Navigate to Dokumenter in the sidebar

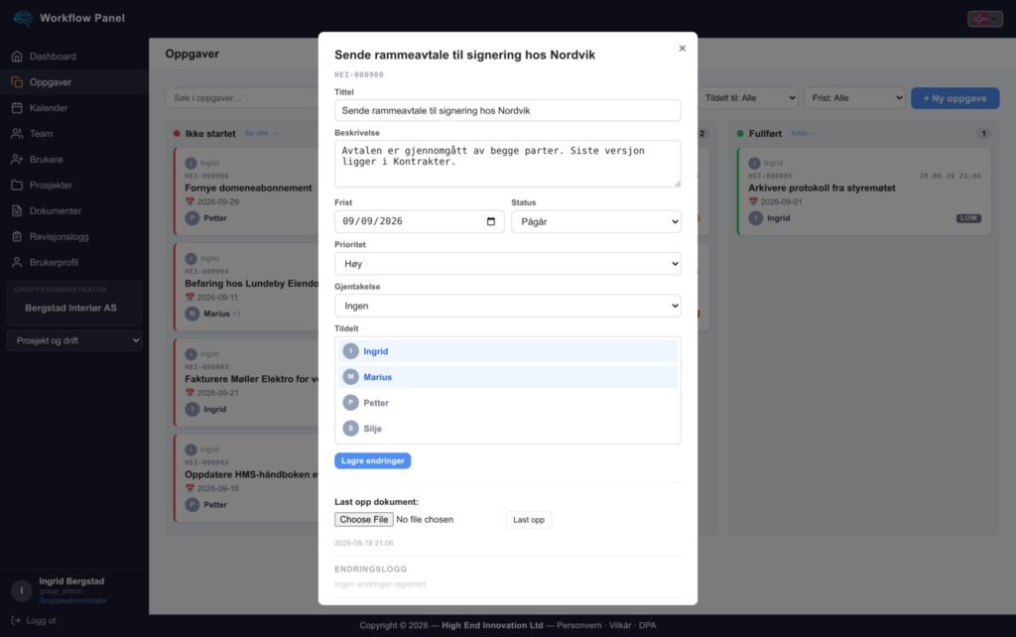click(73, 210)
